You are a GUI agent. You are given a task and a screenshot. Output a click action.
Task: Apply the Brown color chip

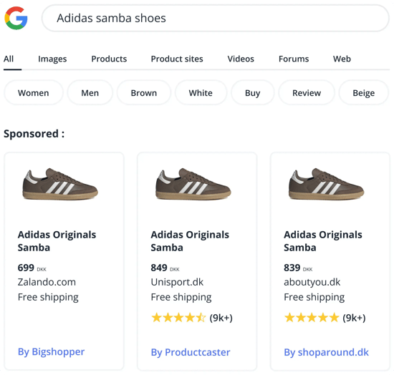coord(144,93)
